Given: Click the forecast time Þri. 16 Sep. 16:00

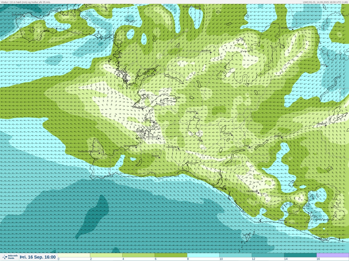Looking at the screenshot, I should coord(38,257).
